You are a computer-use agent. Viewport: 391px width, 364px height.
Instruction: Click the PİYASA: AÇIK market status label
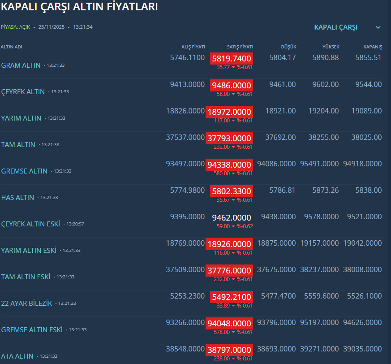tap(15, 27)
